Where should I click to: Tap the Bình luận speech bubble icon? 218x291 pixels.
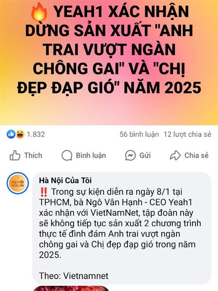click(x=67, y=155)
